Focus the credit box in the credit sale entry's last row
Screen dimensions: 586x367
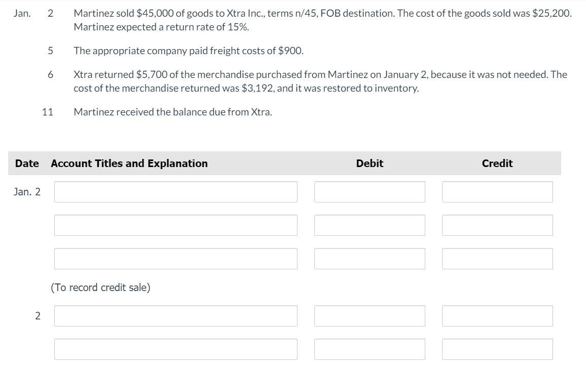(497, 259)
